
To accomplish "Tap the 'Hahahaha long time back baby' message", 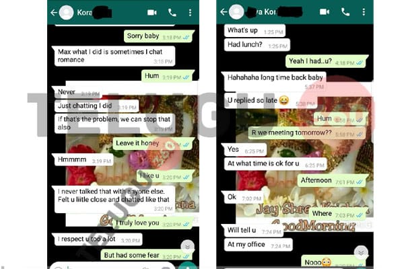I will [x=275, y=81].
